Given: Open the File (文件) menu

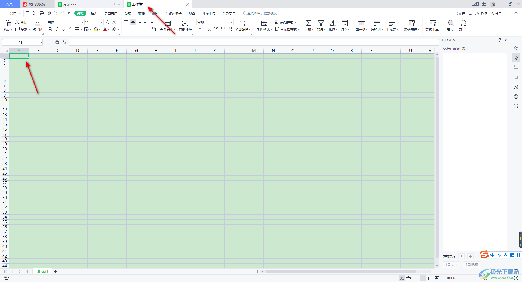Looking at the screenshot, I should [13, 13].
